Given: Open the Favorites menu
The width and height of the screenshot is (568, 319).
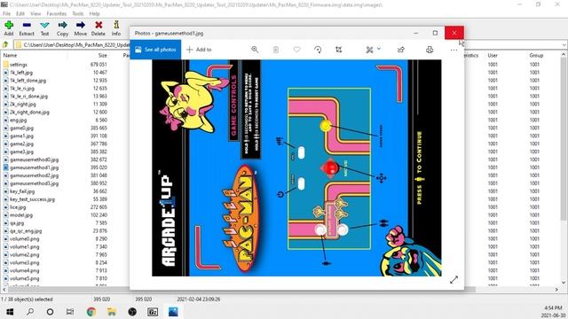Looking at the screenshot, I should click(x=57, y=14).
